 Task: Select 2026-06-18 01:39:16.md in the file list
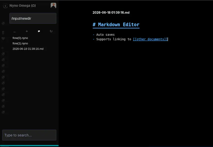[28, 49]
